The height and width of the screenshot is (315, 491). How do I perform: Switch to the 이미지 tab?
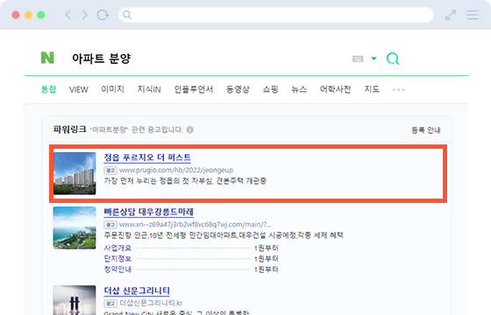(x=113, y=89)
